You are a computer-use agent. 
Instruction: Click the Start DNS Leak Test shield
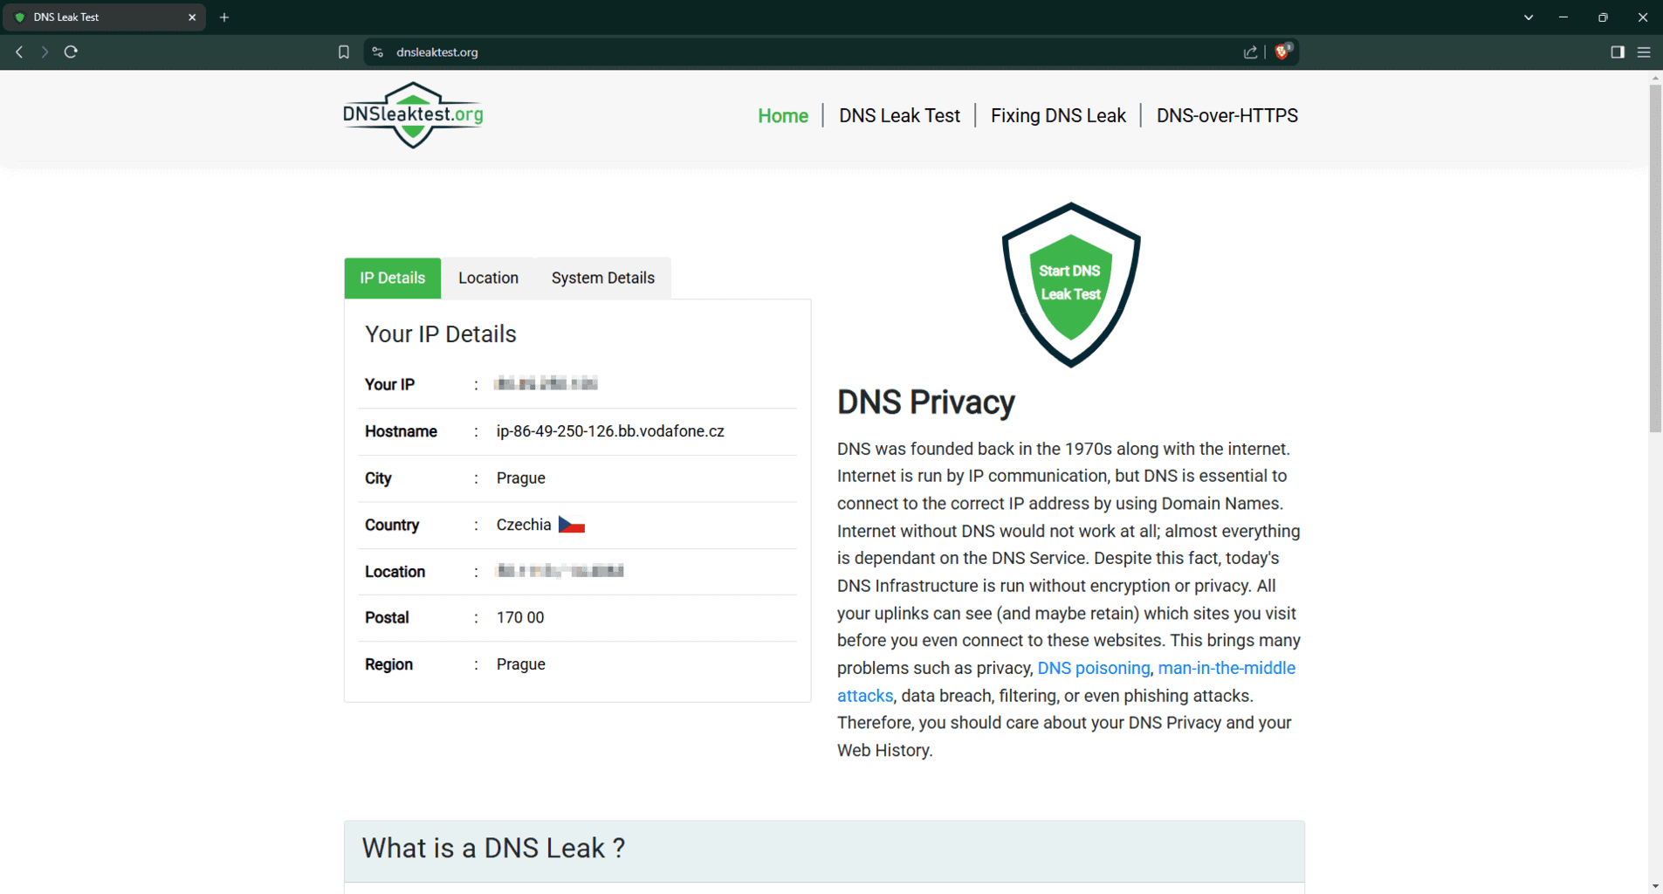[x=1070, y=284]
